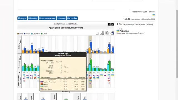Click the hour 15 axis label
This screenshot has height=100, width=178.
click(x=109, y=72)
